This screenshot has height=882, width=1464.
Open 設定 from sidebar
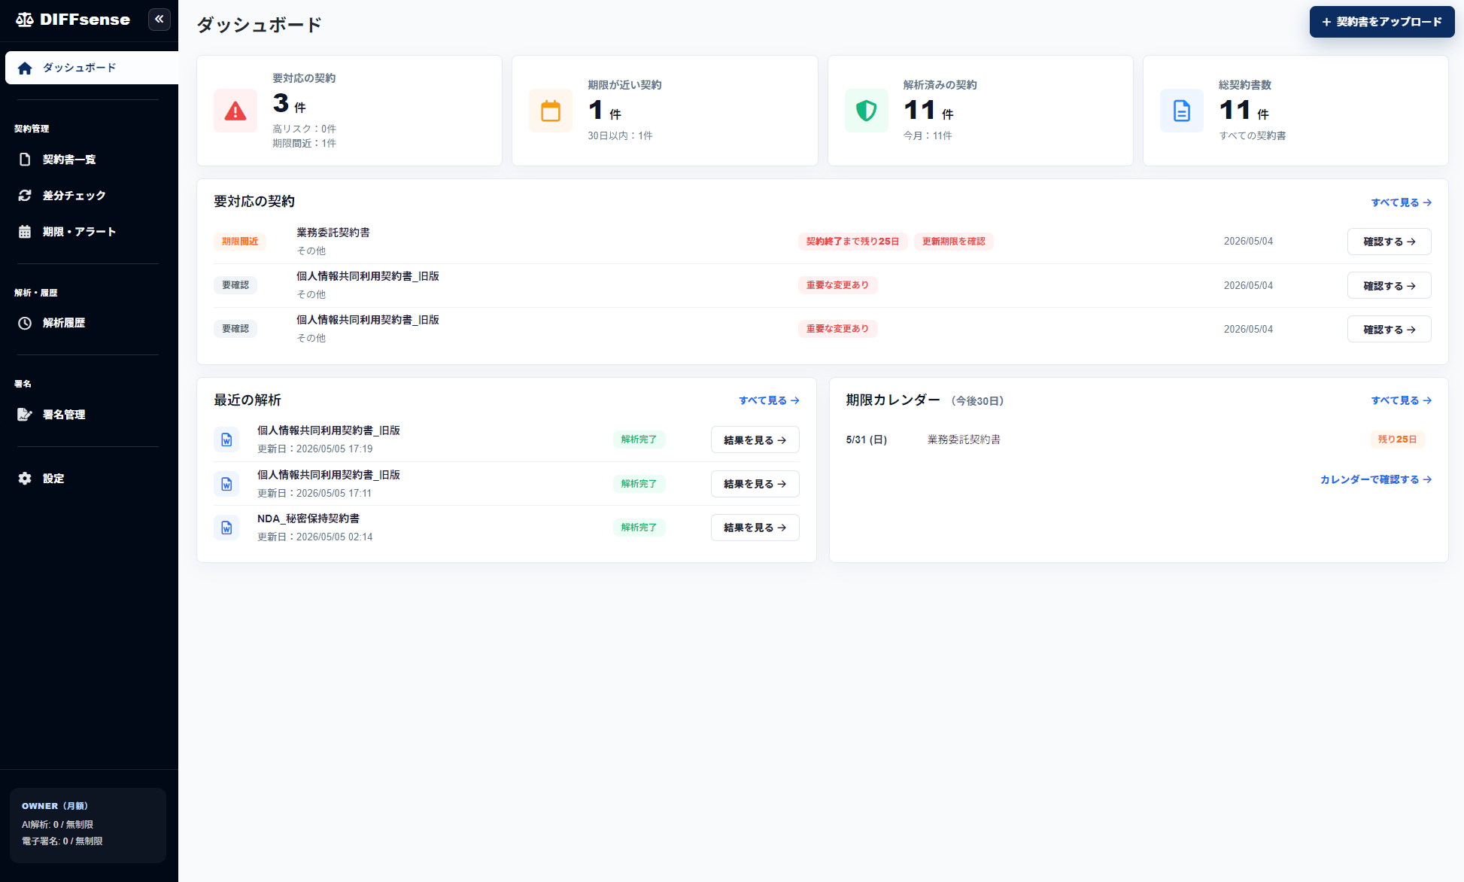click(89, 479)
